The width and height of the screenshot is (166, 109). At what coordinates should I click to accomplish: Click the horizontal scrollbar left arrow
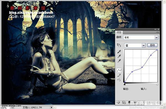click(55, 107)
